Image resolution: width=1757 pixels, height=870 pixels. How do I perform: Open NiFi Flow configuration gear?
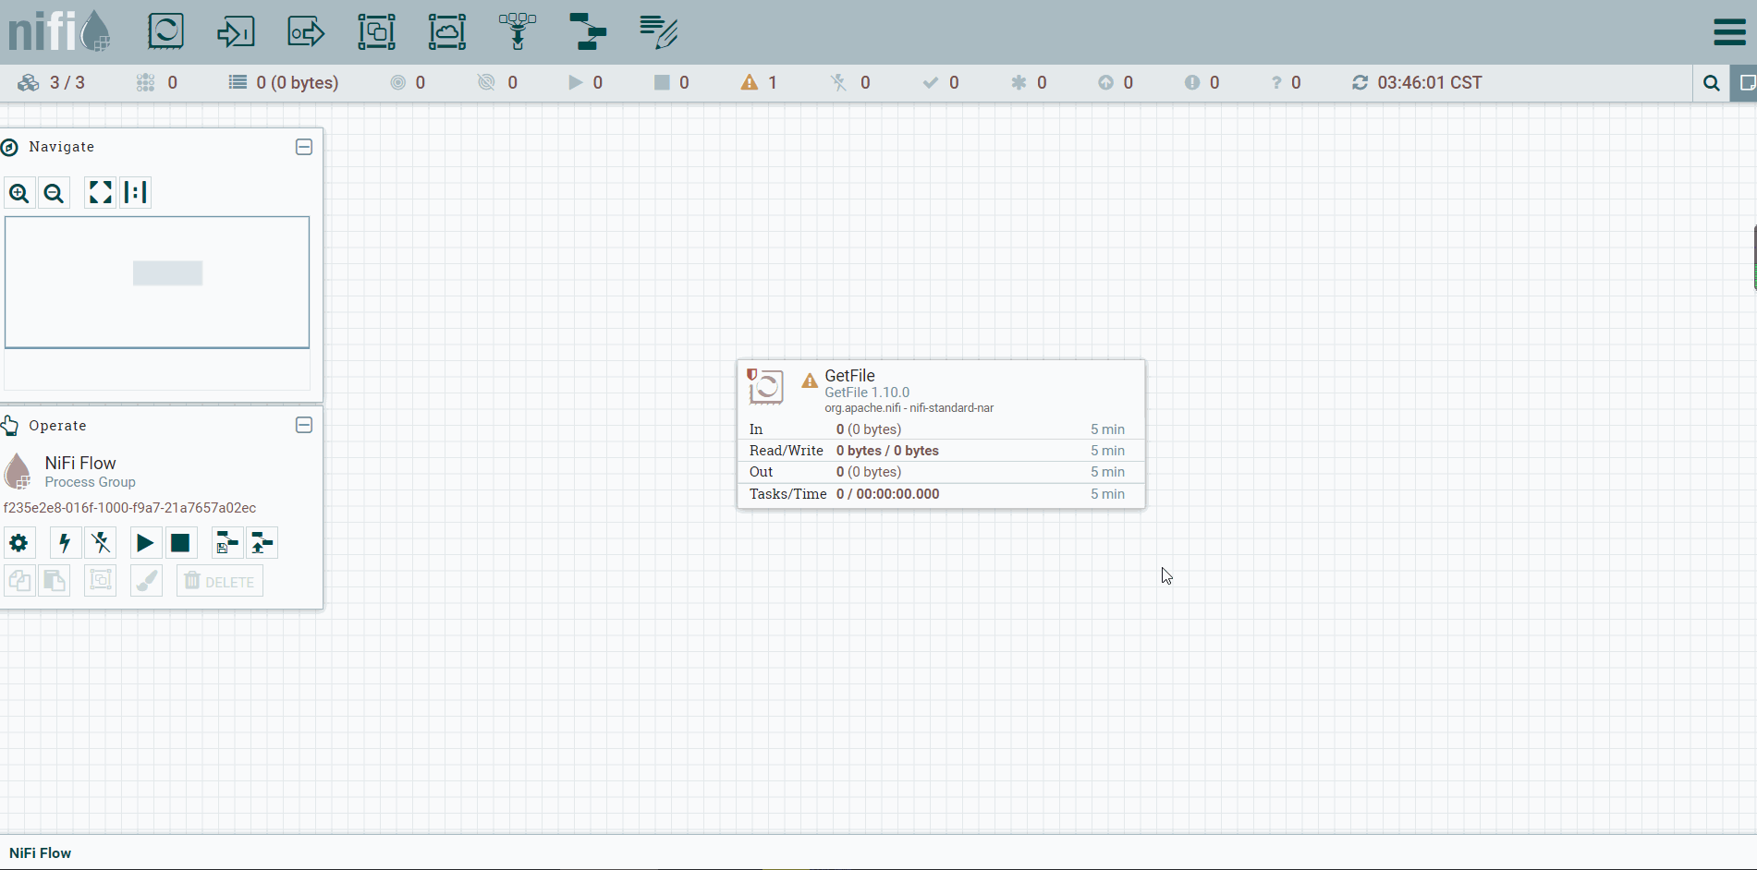click(x=18, y=543)
